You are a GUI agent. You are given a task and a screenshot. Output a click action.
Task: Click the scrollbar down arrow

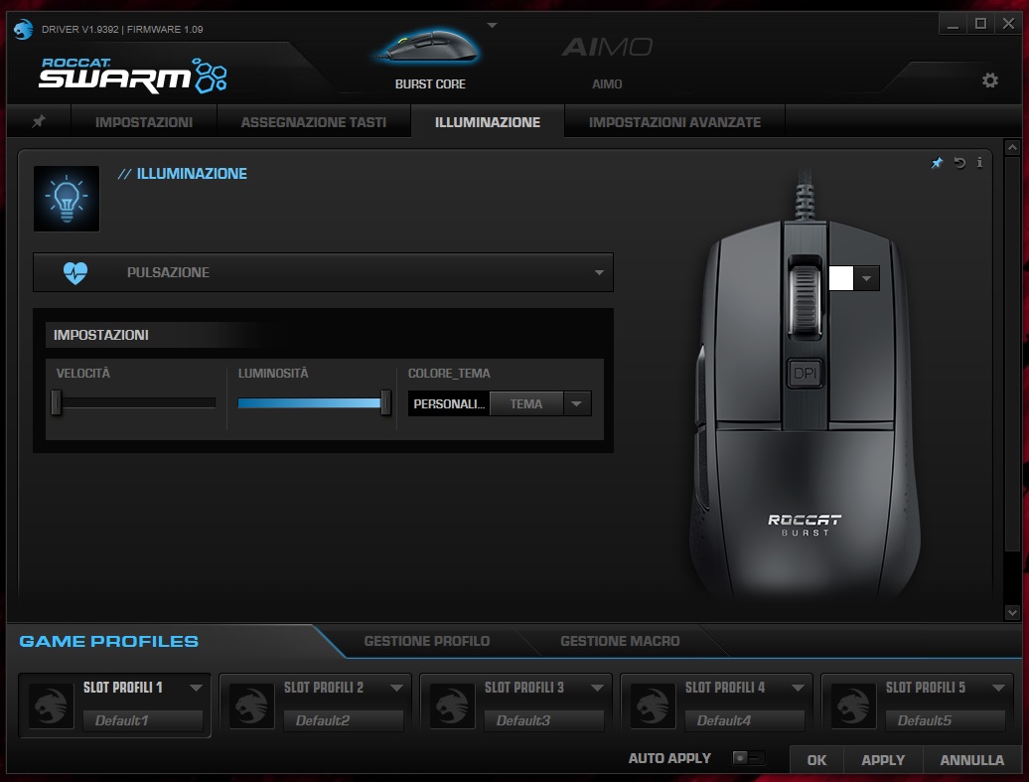point(1012,612)
